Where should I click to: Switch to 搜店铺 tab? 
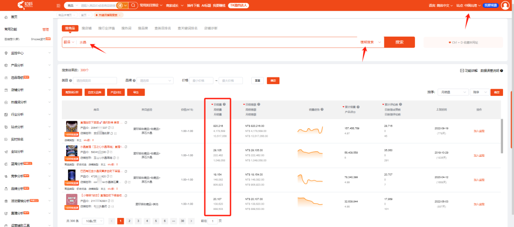pyautogui.click(x=87, y=28)
